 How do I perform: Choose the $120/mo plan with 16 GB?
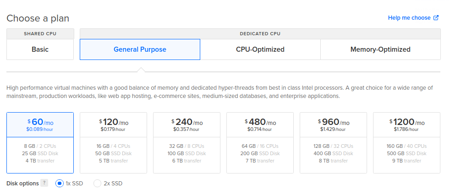(x=113, y=143)
